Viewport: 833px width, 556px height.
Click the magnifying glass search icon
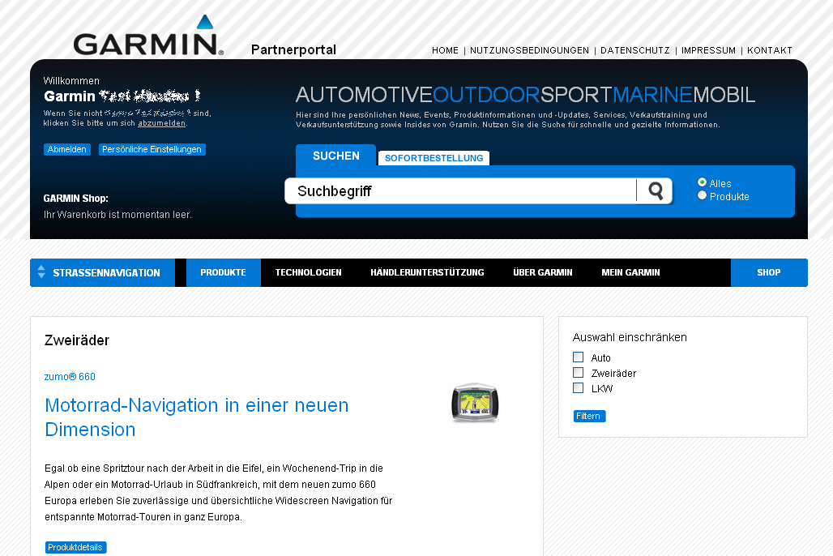coord(655,191)
